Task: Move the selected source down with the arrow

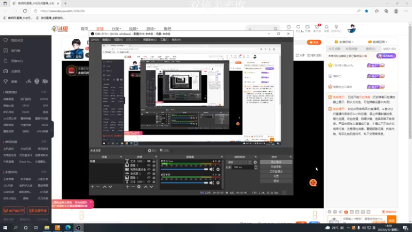Action: click(x=151, y=187)
